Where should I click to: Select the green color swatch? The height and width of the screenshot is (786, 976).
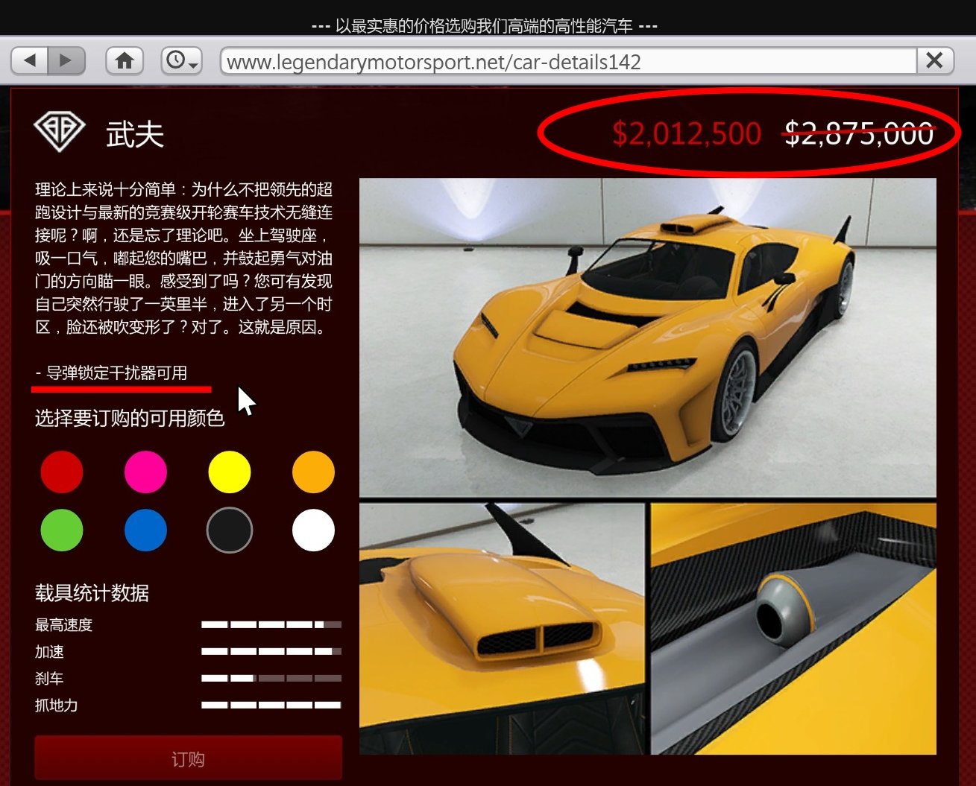click(x=62, y=530)
